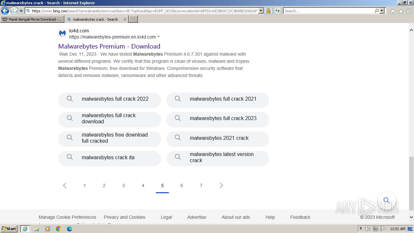Open File Explorer folder taskbar icon

coord(37,229)
